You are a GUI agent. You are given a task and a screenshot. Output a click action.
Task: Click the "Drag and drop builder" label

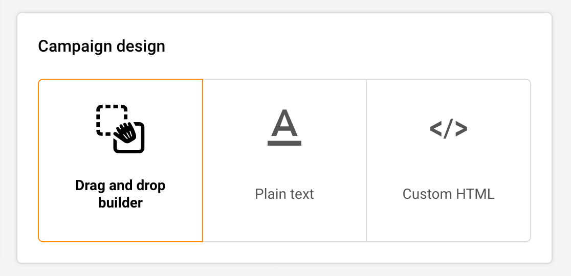point(120,194)
